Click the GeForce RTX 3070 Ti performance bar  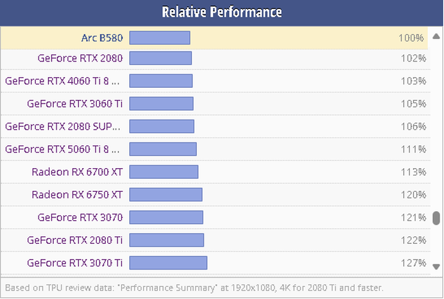coord(168,263)
